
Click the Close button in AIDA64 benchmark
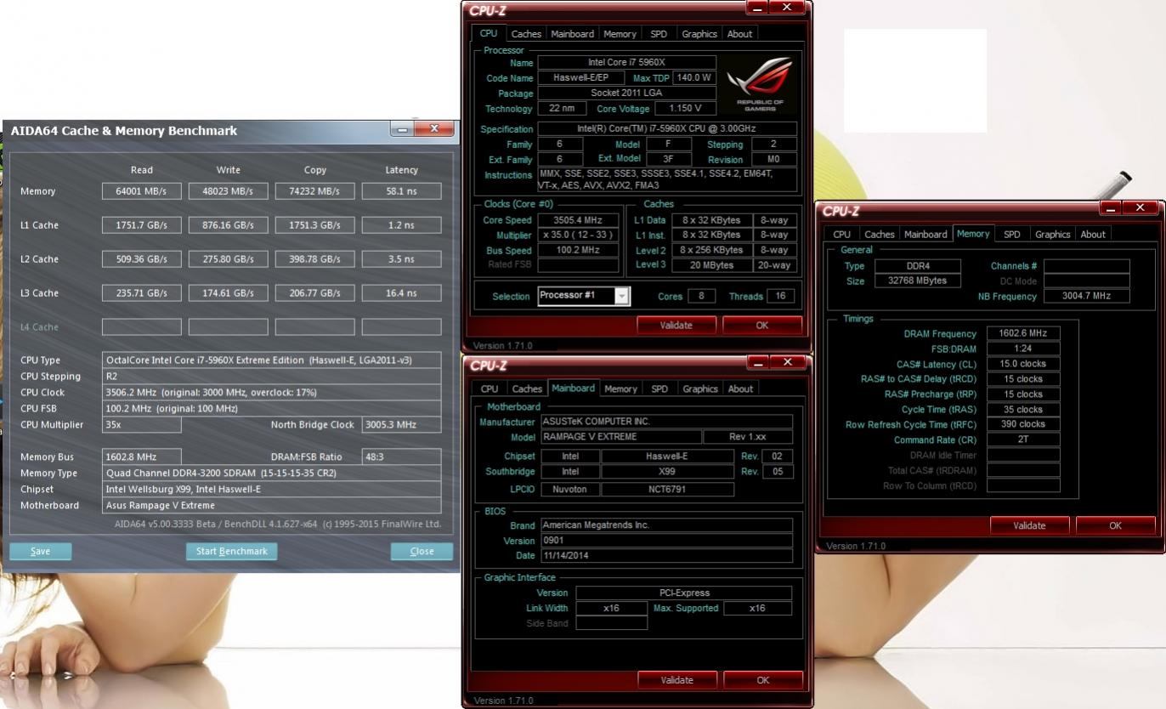[x=422, y=551]
